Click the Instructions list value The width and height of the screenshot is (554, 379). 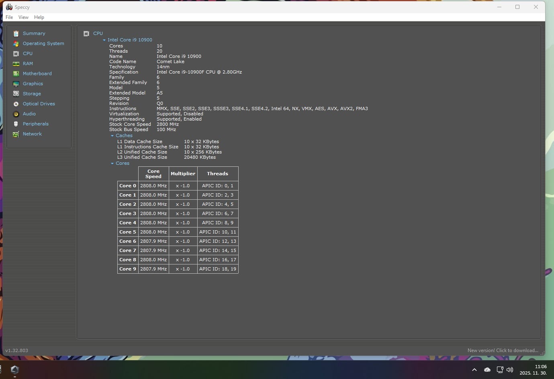click(x=262, y=109)
